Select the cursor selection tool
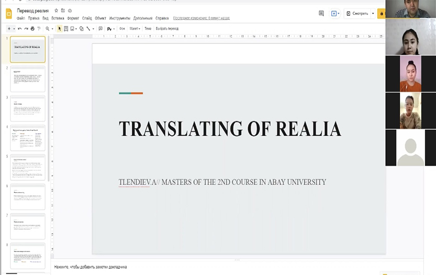Image resolution: width=436 pixels, height=275 pixels. tap(60, 29)
